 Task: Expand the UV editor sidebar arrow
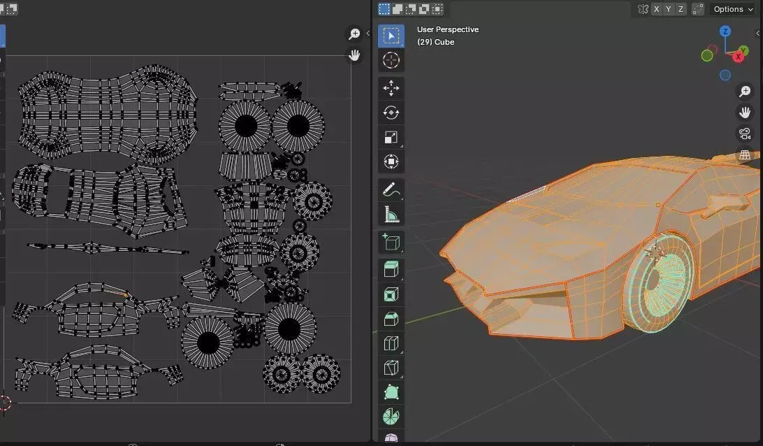click(x=368, y=33)
